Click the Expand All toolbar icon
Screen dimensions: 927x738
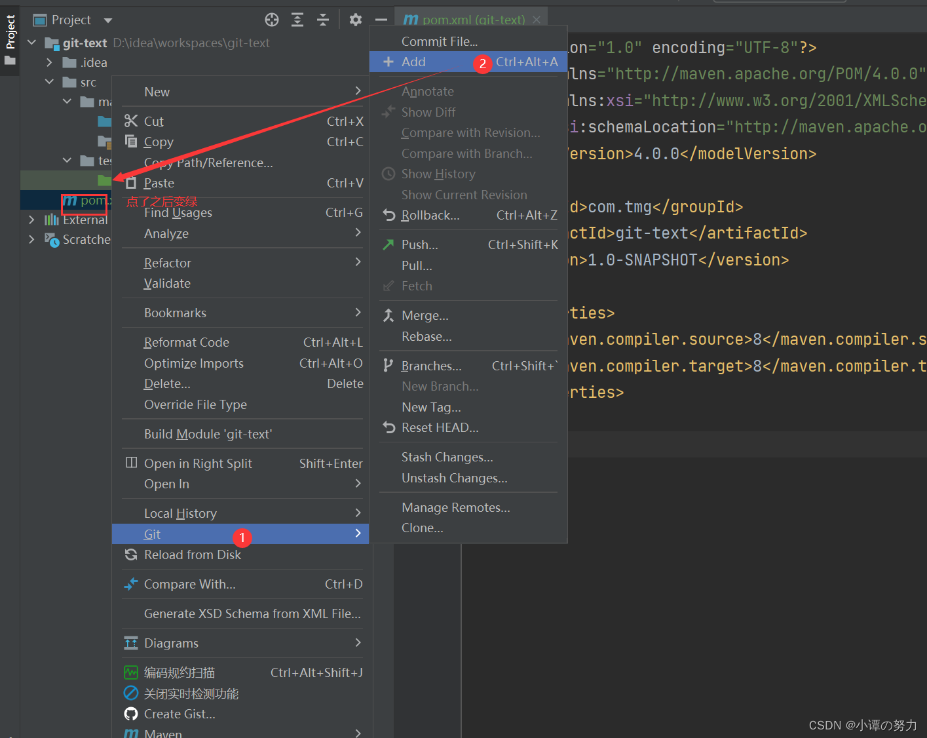coord(297,20)
